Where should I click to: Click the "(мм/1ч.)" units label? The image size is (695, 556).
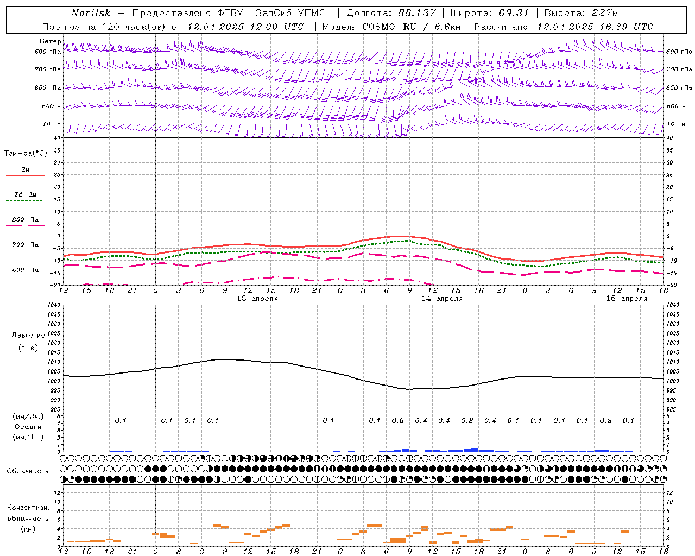28,437
